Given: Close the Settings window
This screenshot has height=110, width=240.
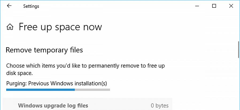Looking at the screenshot, I should (x=231, y=6).
